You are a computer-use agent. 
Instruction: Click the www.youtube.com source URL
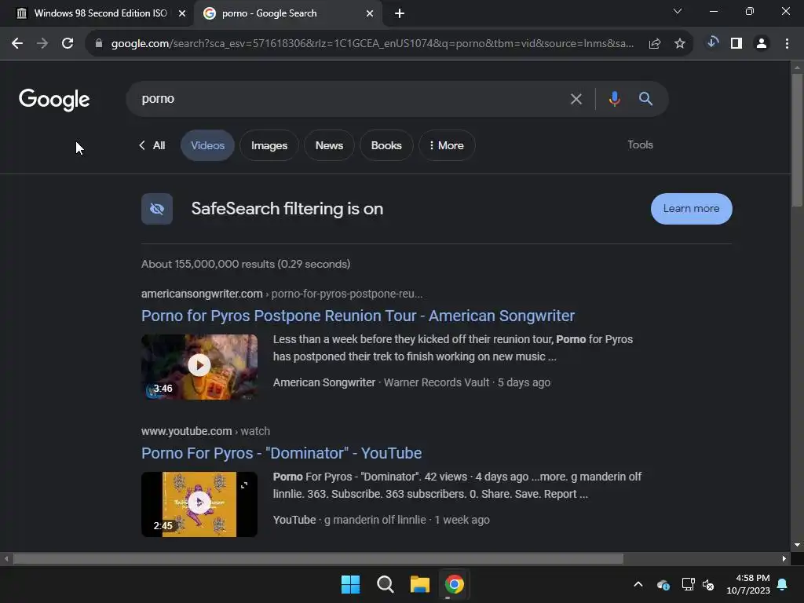click(x=187, y=431)
